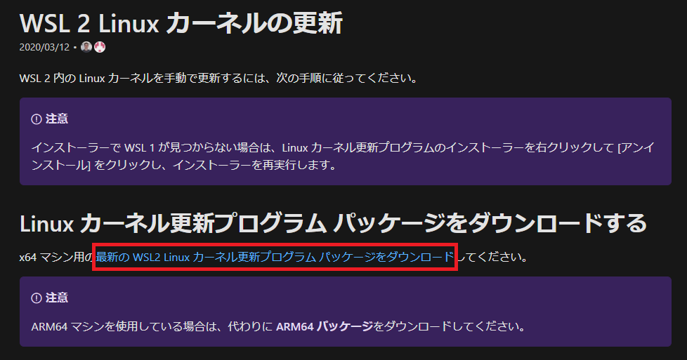Click the second pink contributor avatar
The image size is (687, 360).
pos(100,47)
